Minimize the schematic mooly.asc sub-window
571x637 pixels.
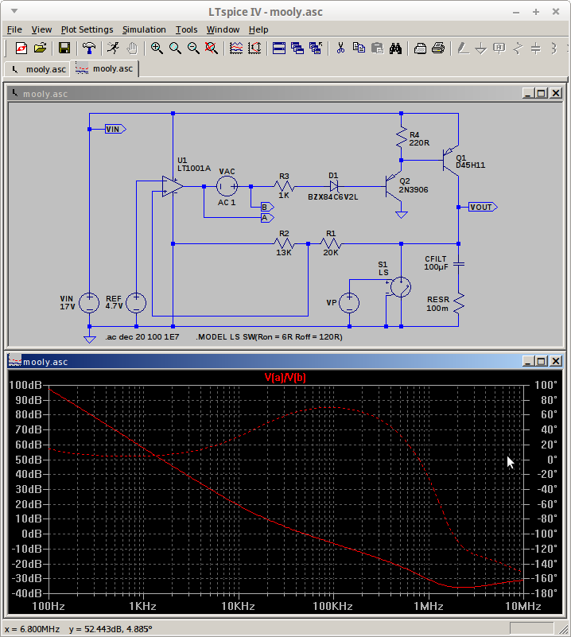(x=528, y=93)
